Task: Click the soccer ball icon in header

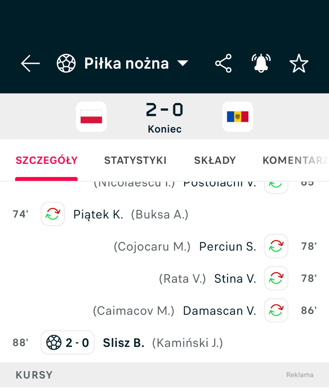Action: (x=66, y=63)
